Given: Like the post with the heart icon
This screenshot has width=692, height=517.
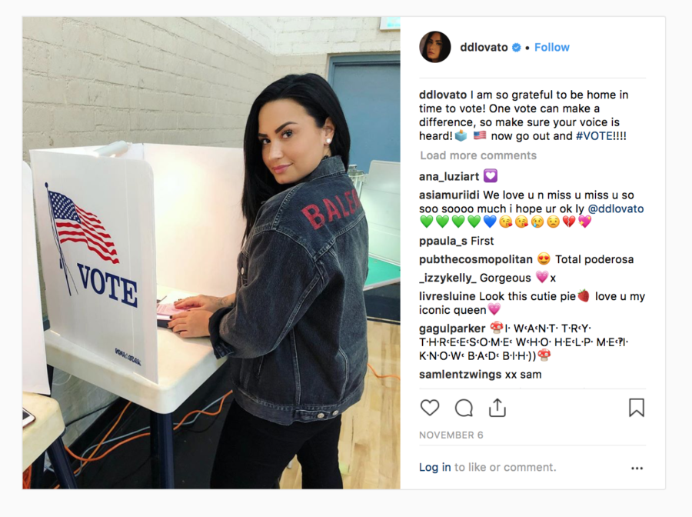Looking at the screenshot, I should click(x=429, y=408).
